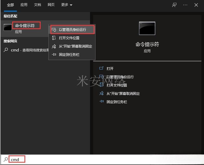Choose 固定到任务栏 in context menu
The height and width of the screenshot is (165, 204).
(x=72, y=55)
